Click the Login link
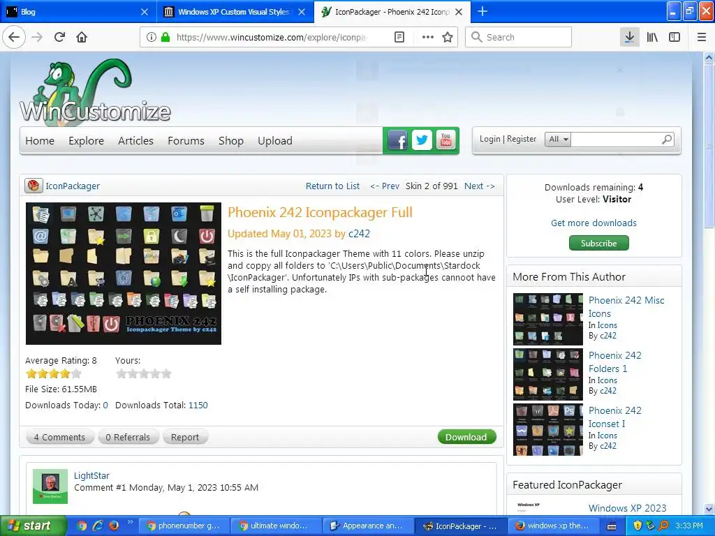 point(489,139)
